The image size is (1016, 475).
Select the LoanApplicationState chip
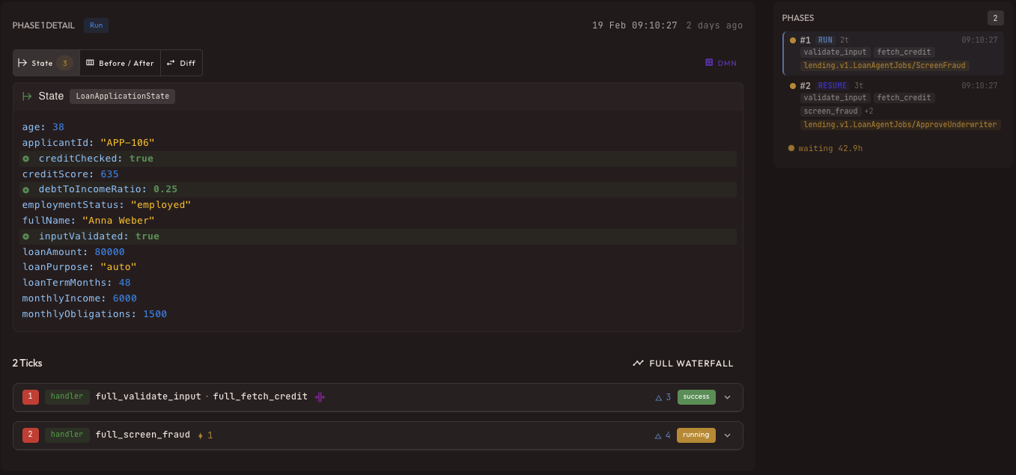(x=123, y=96)
